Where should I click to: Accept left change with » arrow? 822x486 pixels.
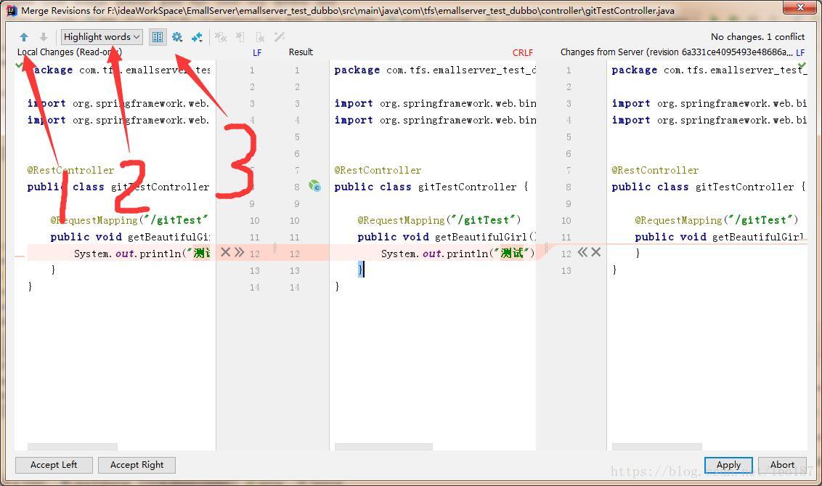pyautogui.click(x=240, y=252)
